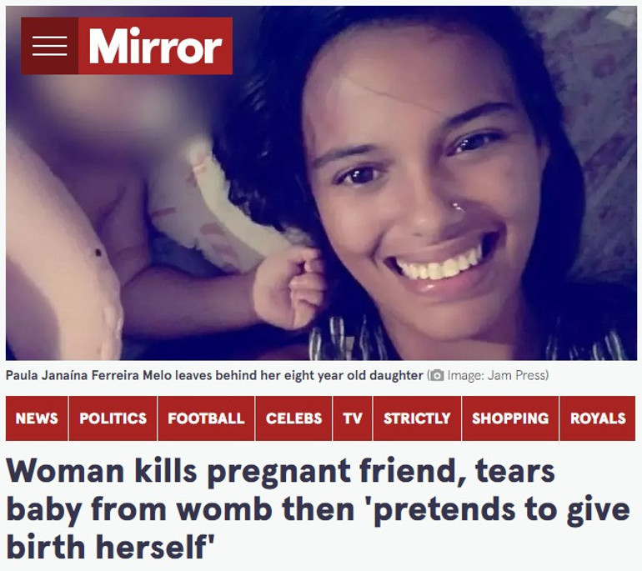Image resolution: width=642 pixels, height=571 pixels.
Task: Click the Mirror logo
Action: point(155,46)
